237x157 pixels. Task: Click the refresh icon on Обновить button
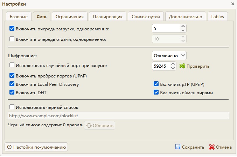[x=89, y=125]
